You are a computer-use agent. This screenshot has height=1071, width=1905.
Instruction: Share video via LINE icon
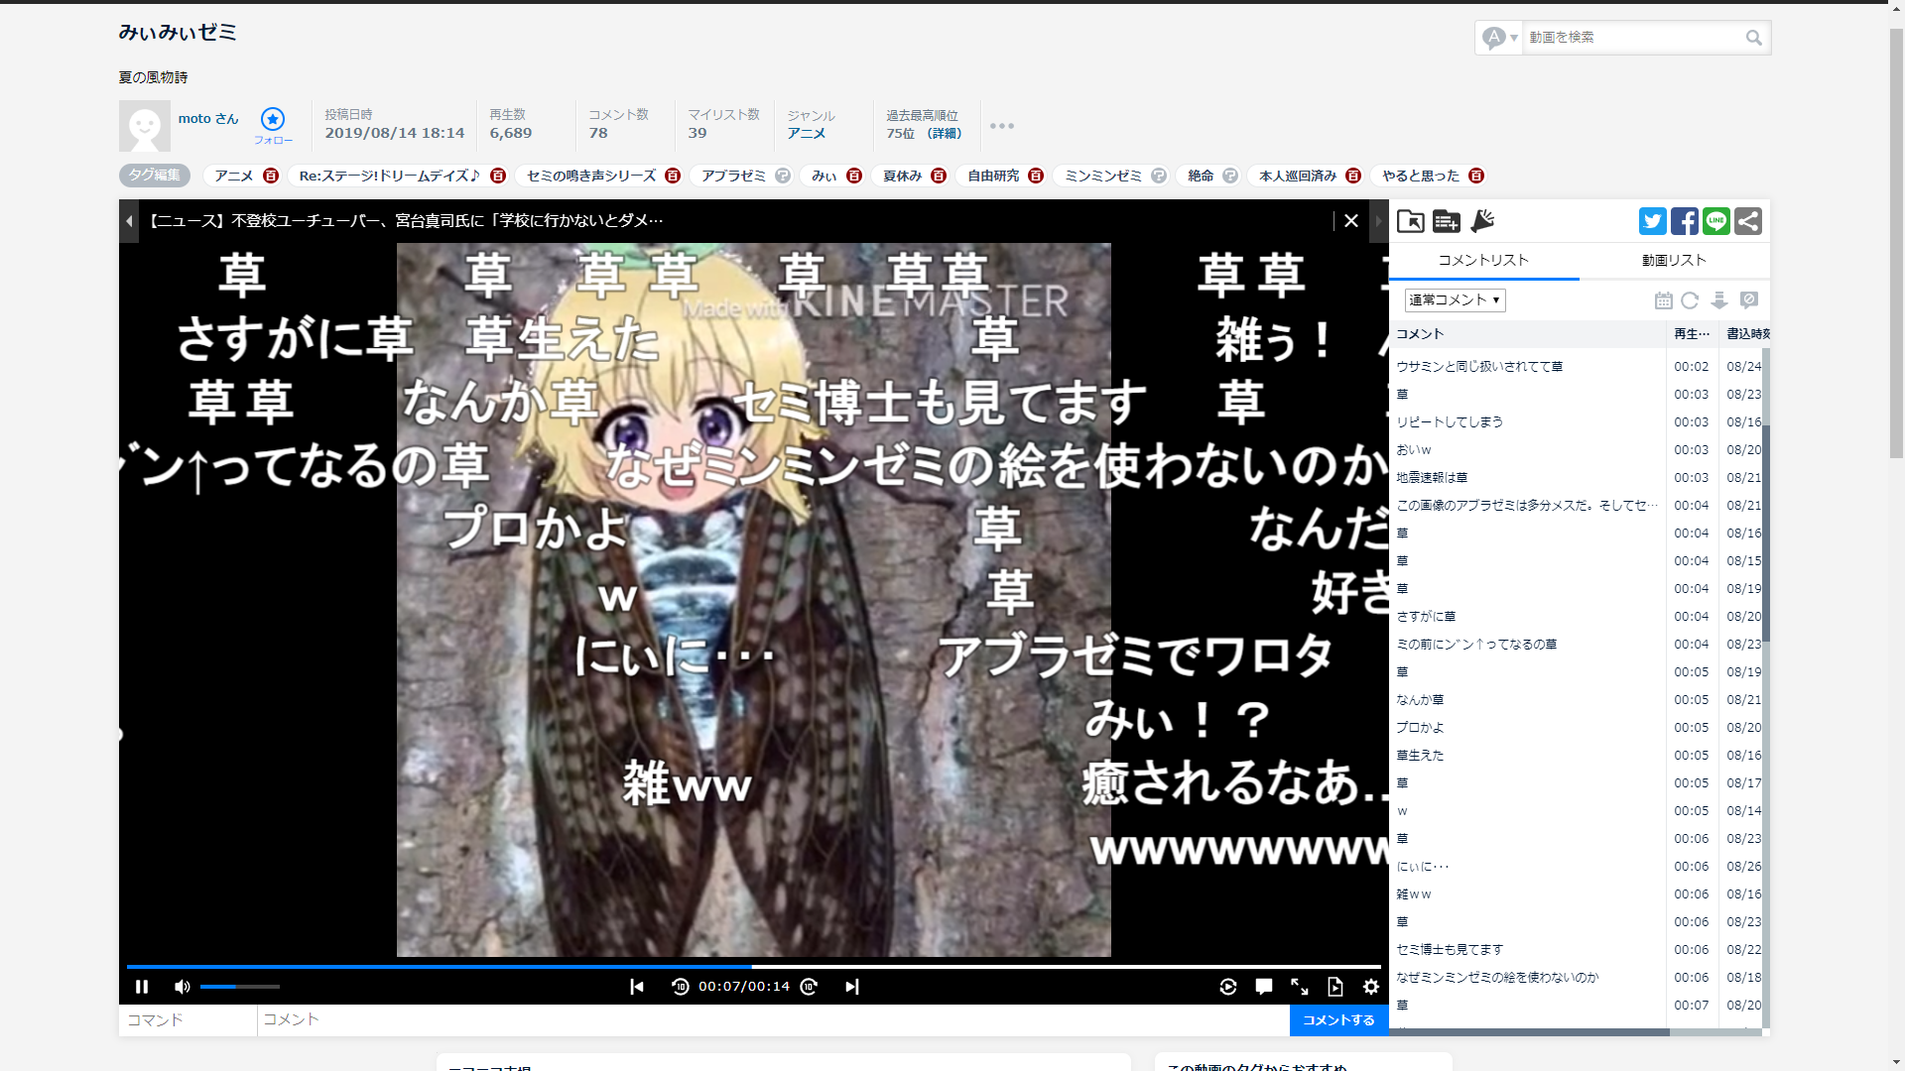click(x=1715, y=221)
